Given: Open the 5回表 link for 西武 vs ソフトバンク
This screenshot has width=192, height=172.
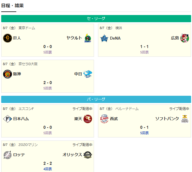Looking at the screenshot, I should (x=144, y=133).
